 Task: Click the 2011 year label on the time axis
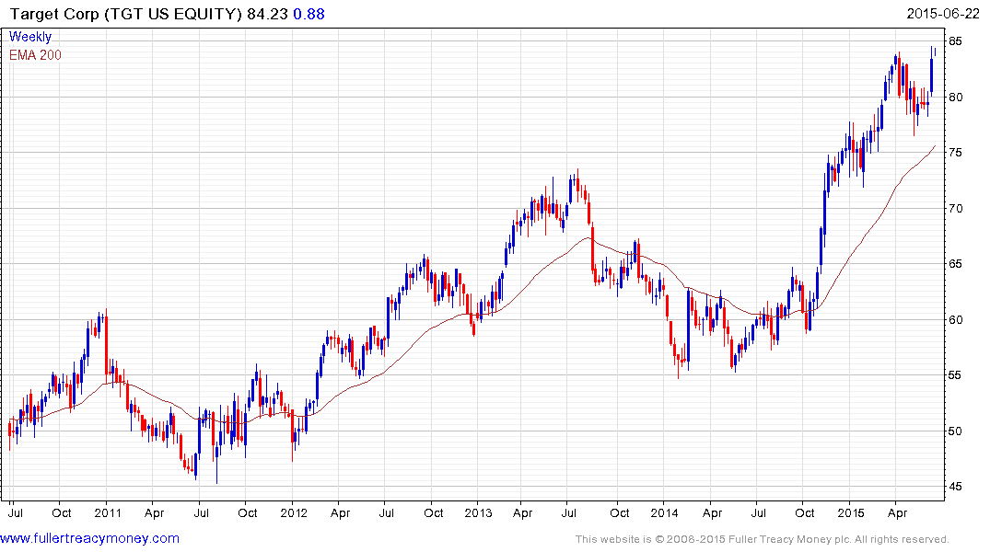coord(108,512)
